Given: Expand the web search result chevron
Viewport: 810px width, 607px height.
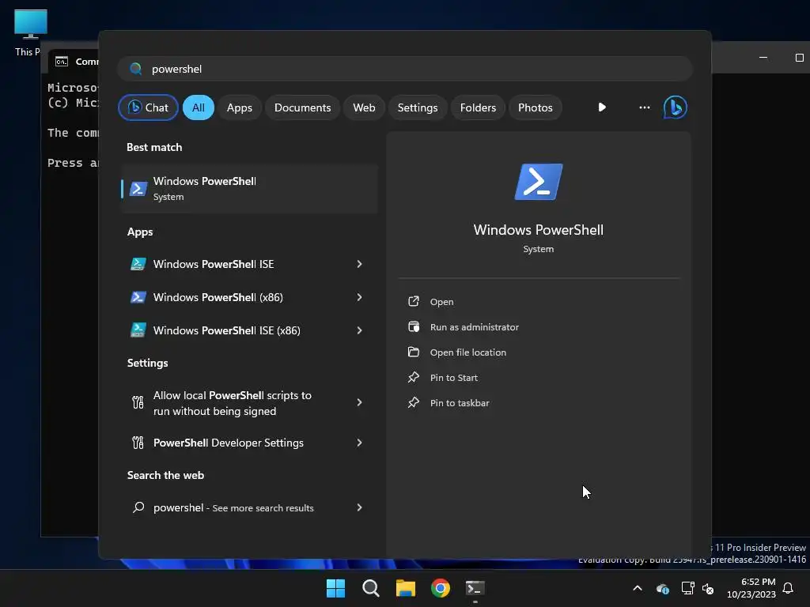Looking at the screenshot, I should click(360, 507).
